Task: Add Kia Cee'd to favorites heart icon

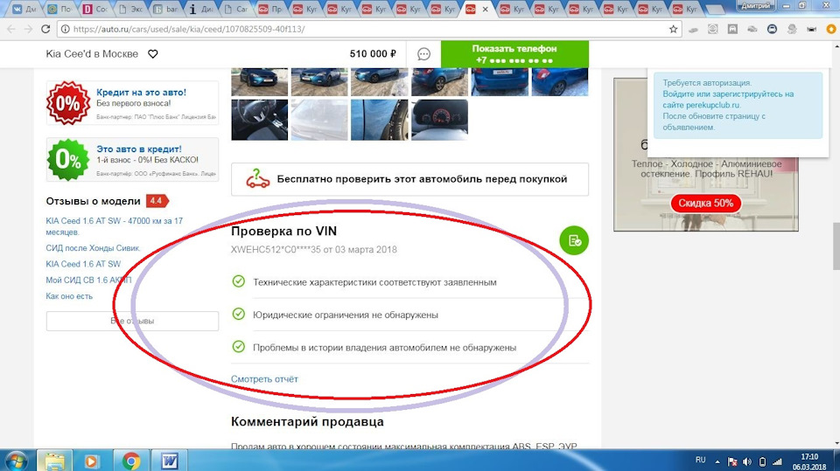Action: [x=152, y=54]
